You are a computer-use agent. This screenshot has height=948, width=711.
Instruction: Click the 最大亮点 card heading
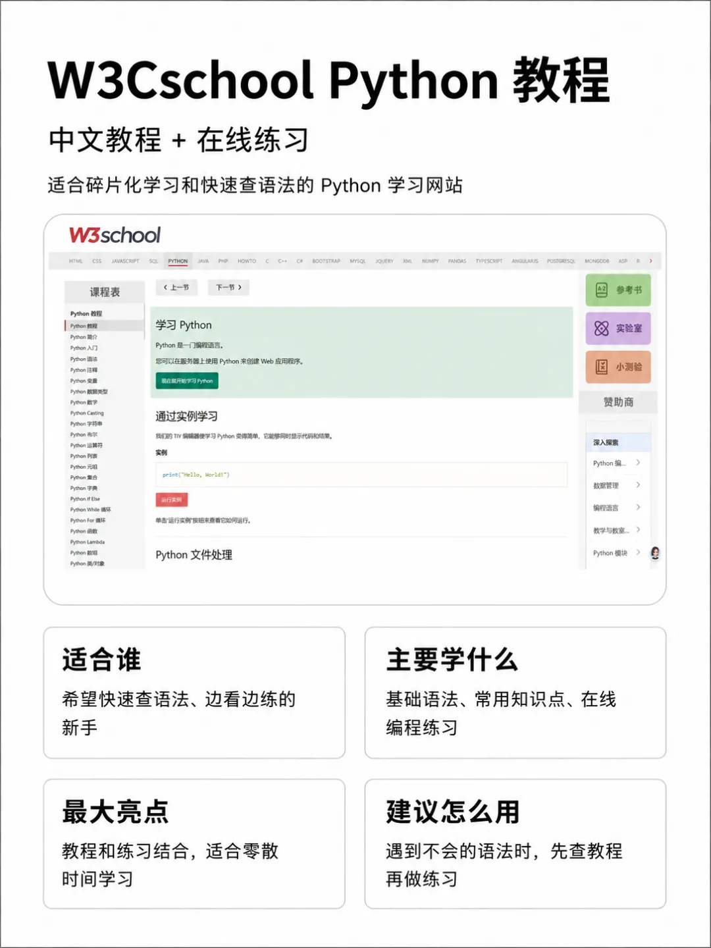click(115, 812)
